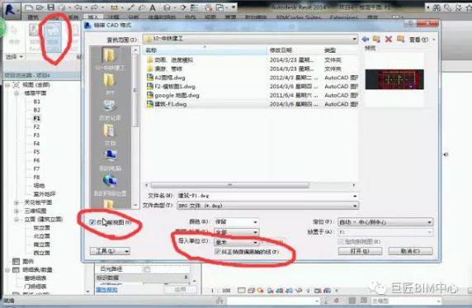Open the Tools (工具) dropdown button
The width and height of the screenshot is (472, 308).
point(110,251)
